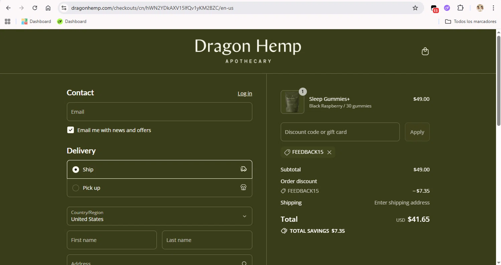Open Todos los marcadores folder
The height and width of the screenshot is (265, 501).
click(x=471, y=21)
